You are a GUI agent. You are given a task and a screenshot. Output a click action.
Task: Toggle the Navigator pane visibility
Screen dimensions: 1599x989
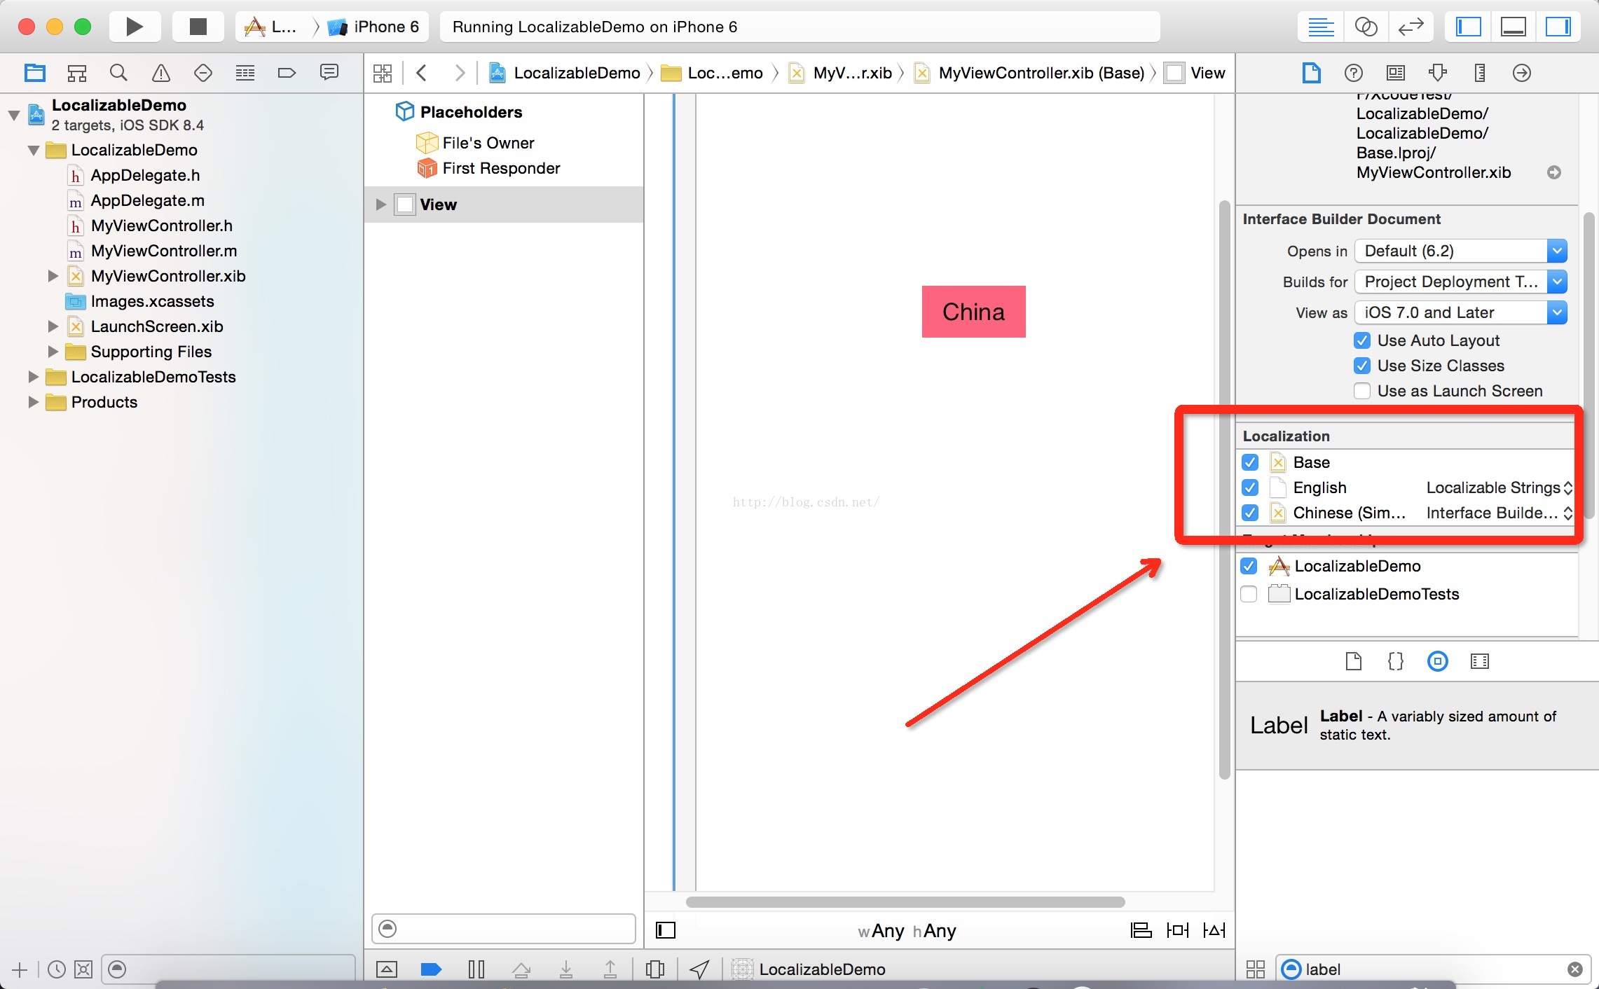point(1469,27)
